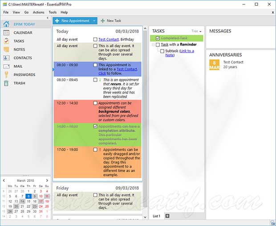Image resolution: width=276 pixels, height=226 pixels.
Task: Open the Help menu
Action: tap(64, 12)
